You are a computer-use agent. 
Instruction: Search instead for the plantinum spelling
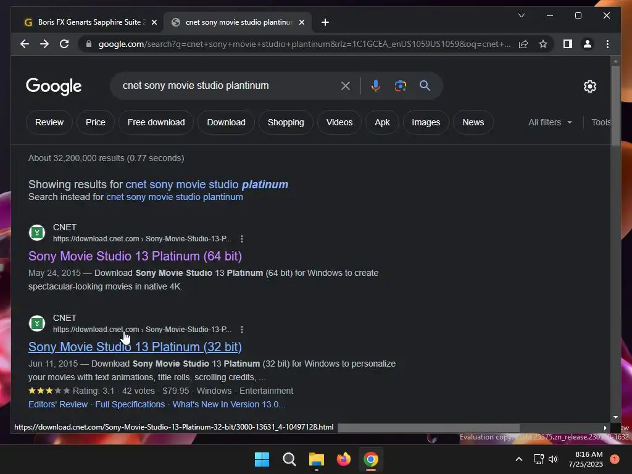[x=175, y=197]
